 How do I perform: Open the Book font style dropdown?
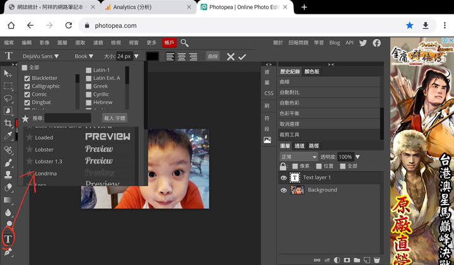coord(84,57)
